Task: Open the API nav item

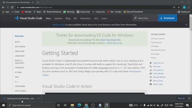Action: coord(75,18)
